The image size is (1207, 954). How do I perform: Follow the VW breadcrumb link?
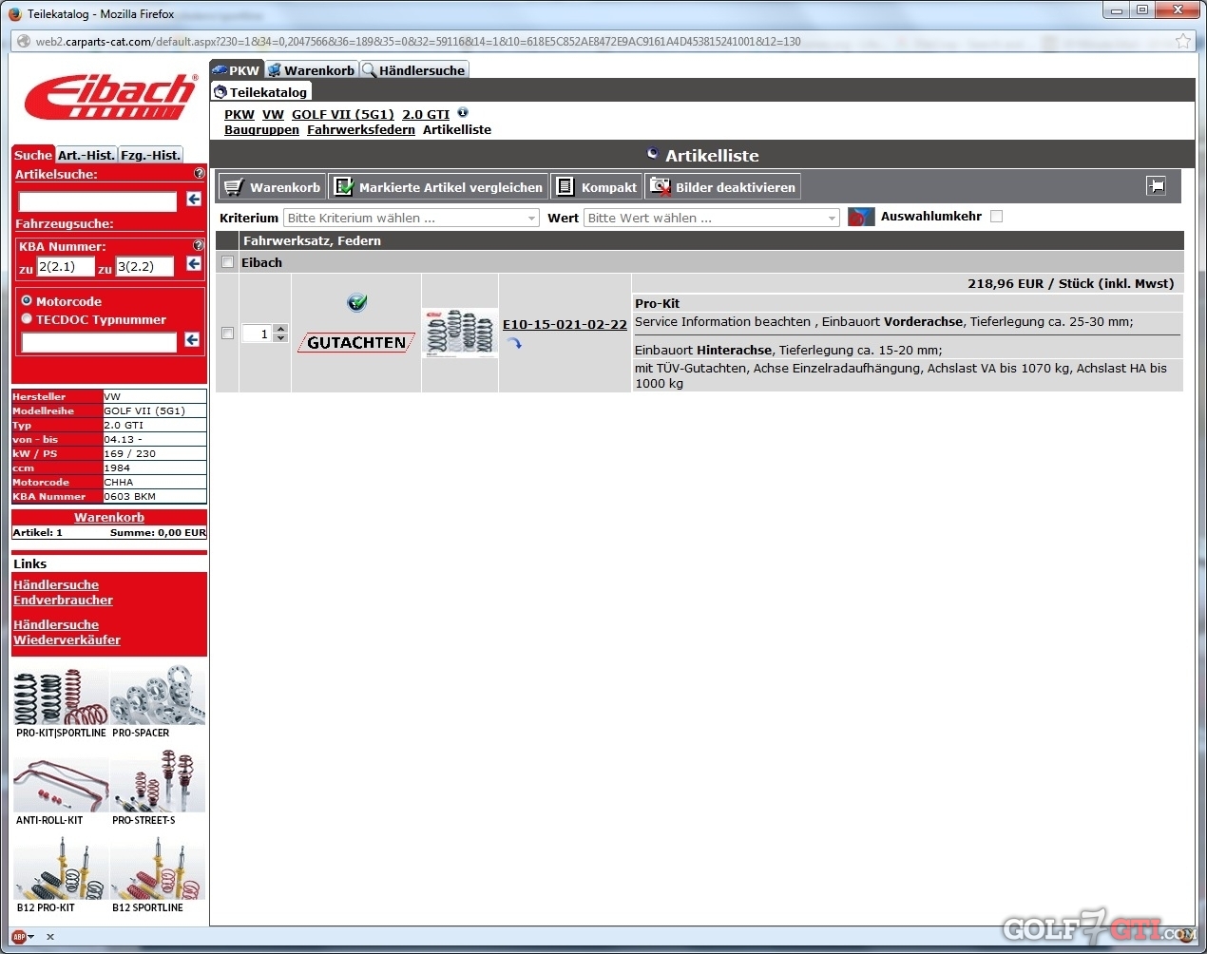click(273, 114)
